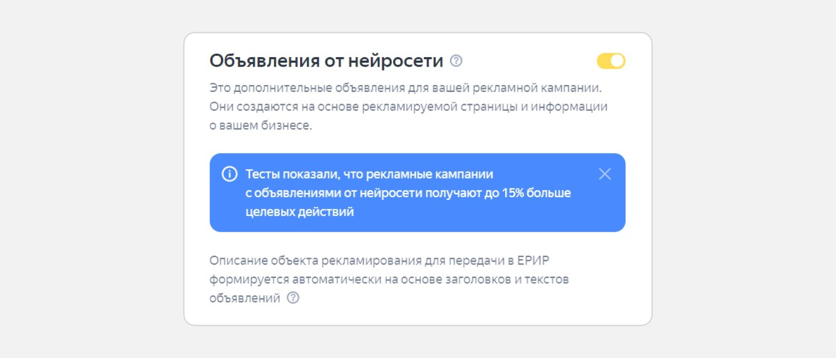Image resolution: width=836 pixels, height=358 pixels.
Task: Disable the yellow "Объявления от нейросети" switch
Action: [x=611, y=61]
